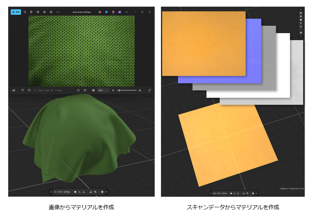Click the heart Favorite icon
Image resolution: width=311 pixels, height=217 pixels.
[x=23, y=90]
